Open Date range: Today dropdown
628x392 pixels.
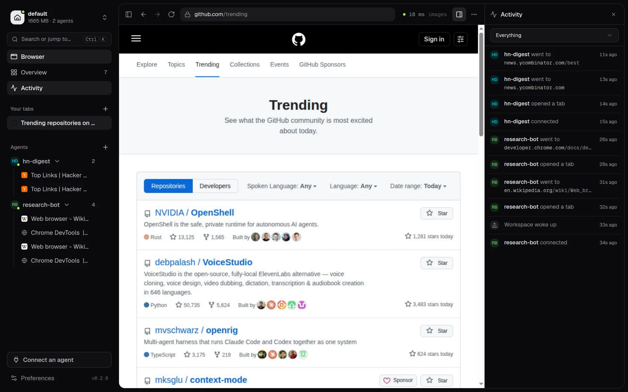pyautogui.click(x=418, y=186)
